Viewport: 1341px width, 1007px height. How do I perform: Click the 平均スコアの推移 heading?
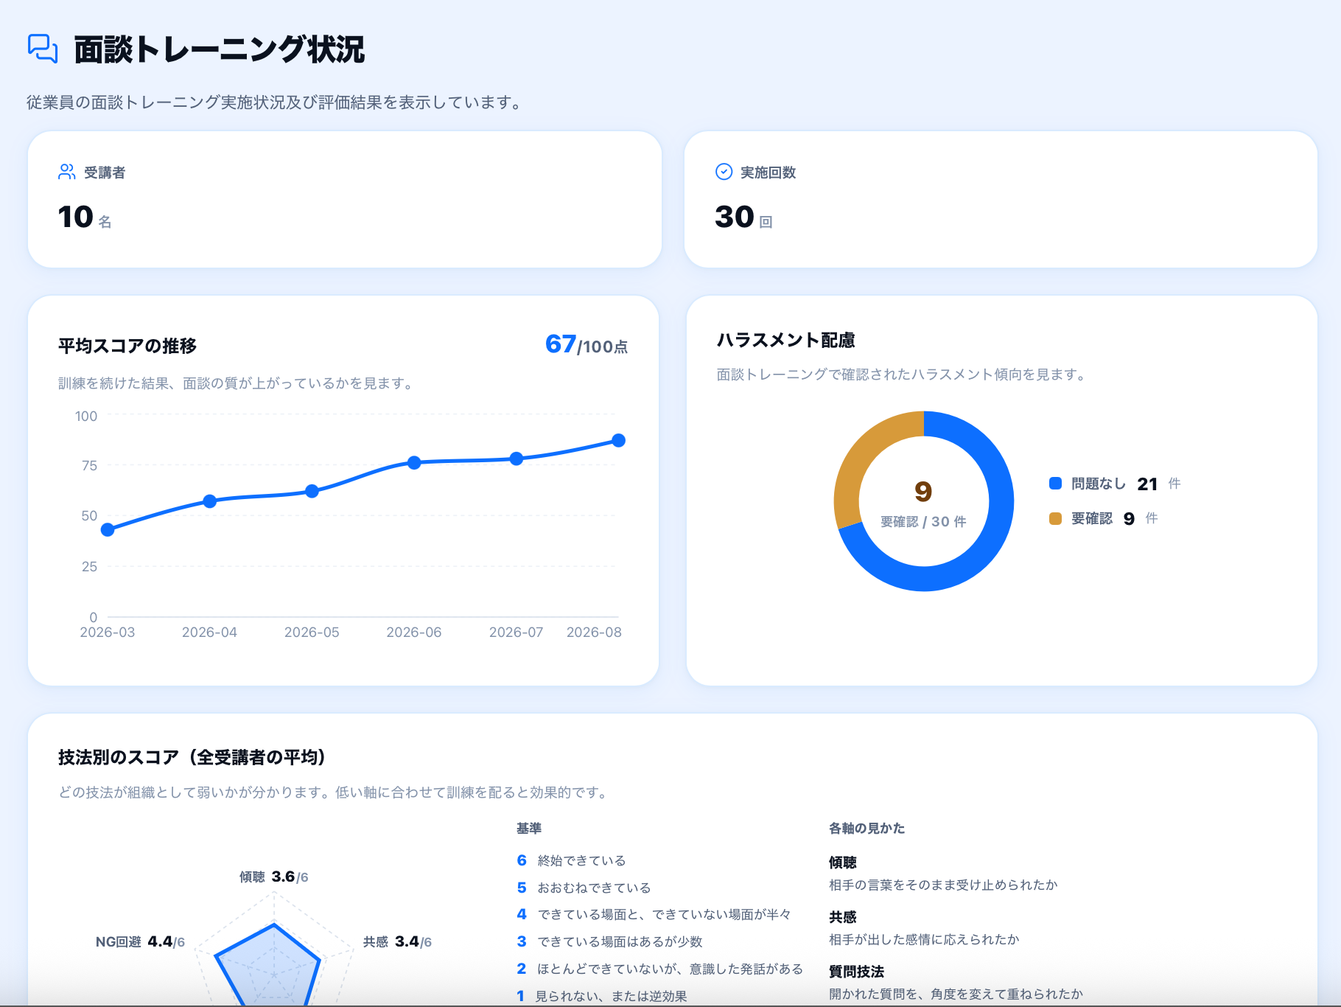(127, 346)
